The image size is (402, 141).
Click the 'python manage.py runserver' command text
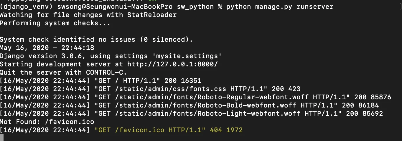[280, 6]
